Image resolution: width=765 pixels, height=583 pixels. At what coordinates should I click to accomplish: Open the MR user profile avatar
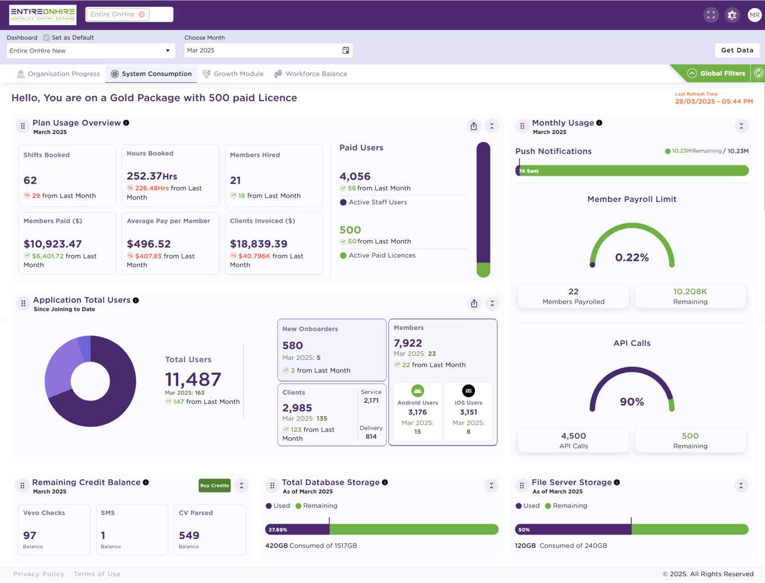pos(754,15)
